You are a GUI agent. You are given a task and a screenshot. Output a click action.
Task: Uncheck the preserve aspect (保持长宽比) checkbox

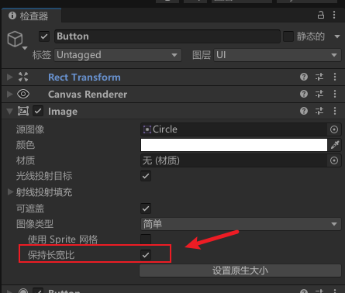pyautogui.click(x=146, y=255)
